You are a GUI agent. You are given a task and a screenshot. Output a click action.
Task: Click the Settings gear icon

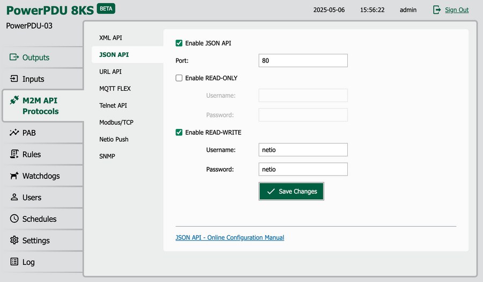(x=14, y=240)
